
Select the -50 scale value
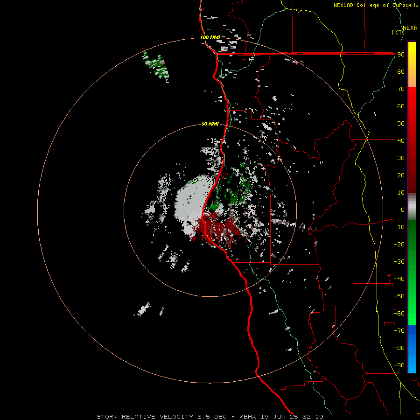click(399, 296)
